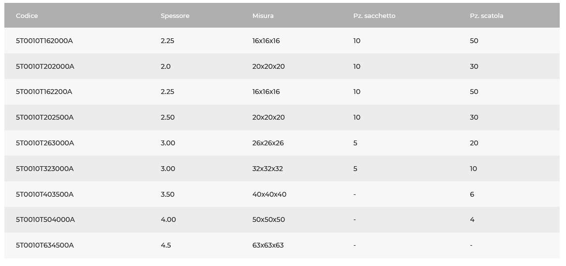Click code 5T0010T202500A
This screenshot has height=266, width=566.
pos(45,117)
